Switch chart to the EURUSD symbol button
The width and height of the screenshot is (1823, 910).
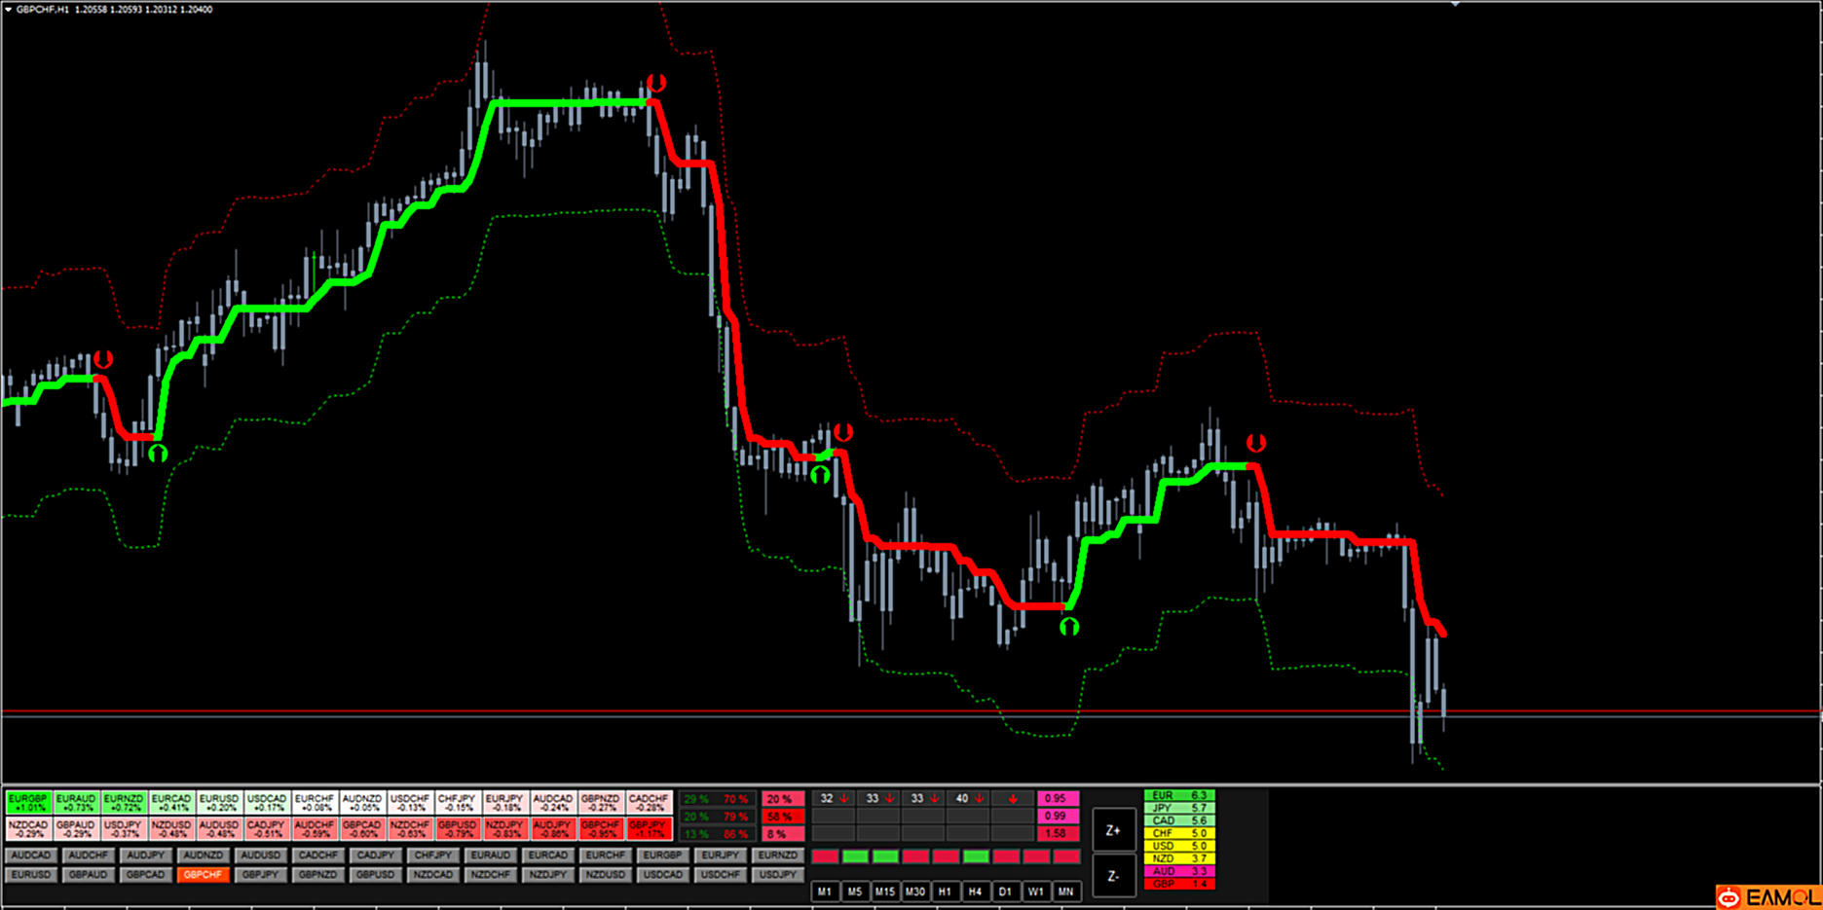pyautogui.click(x=30, y=875)
